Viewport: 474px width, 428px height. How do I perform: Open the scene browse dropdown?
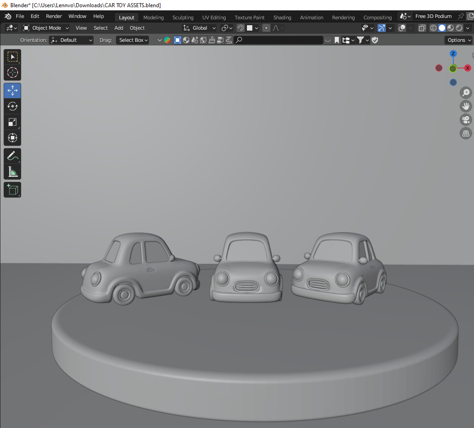coord(406,16)
